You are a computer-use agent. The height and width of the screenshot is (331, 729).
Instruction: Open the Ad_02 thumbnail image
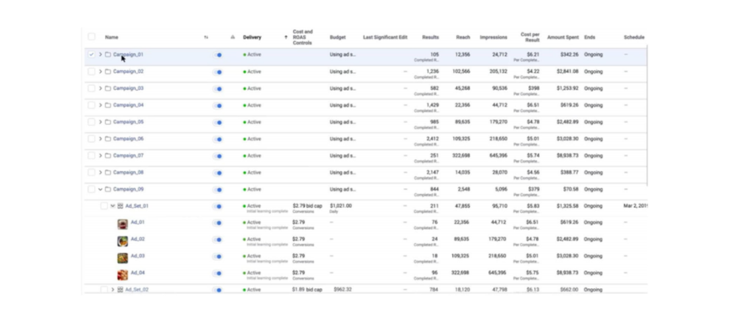click(123, 242)
